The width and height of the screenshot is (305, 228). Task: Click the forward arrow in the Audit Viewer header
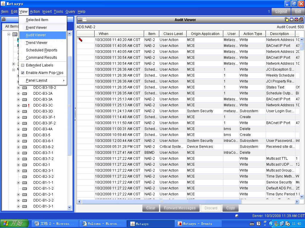pyautogui.click(x=85, y=20)
